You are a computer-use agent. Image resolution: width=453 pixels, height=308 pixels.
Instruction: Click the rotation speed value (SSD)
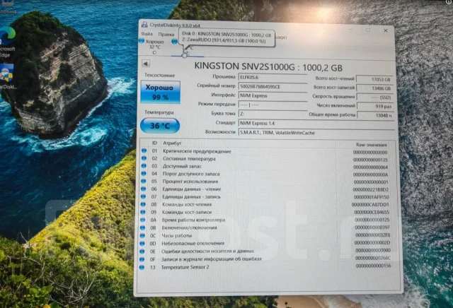[375, 97]
